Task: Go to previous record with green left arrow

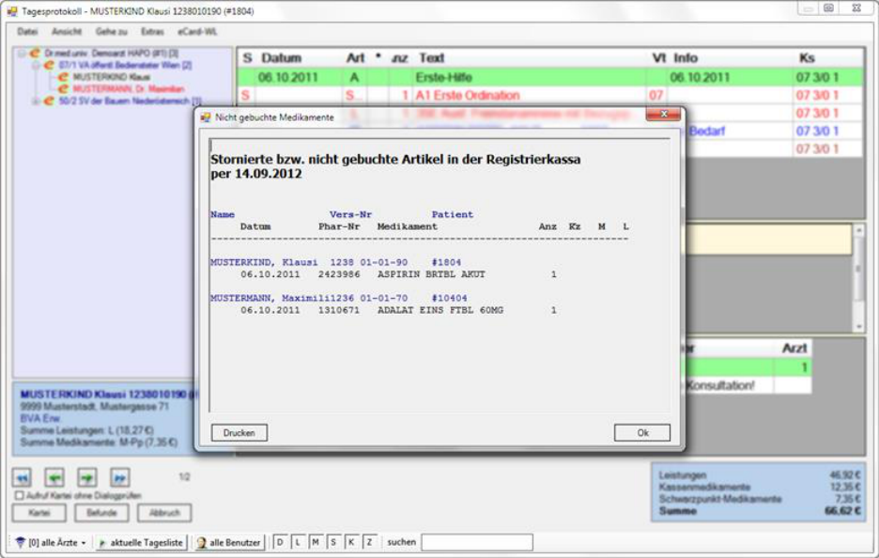Action: tap(54, 478)
